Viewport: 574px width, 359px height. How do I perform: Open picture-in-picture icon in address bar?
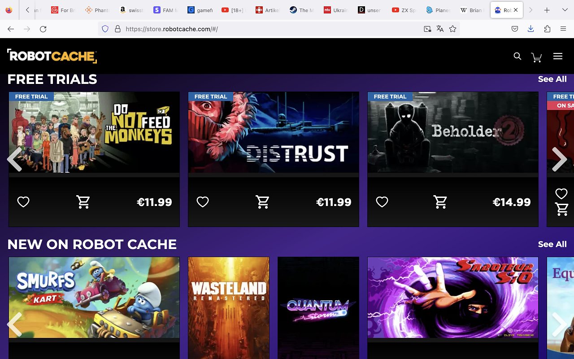427,29
